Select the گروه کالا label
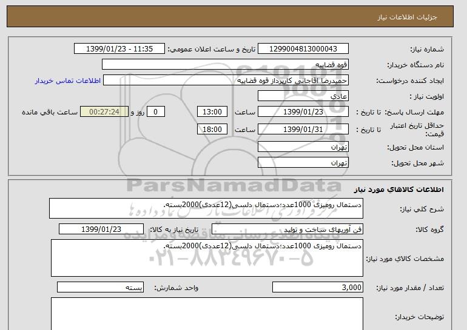This screenshot has width=467, height=330. point(430,229)
